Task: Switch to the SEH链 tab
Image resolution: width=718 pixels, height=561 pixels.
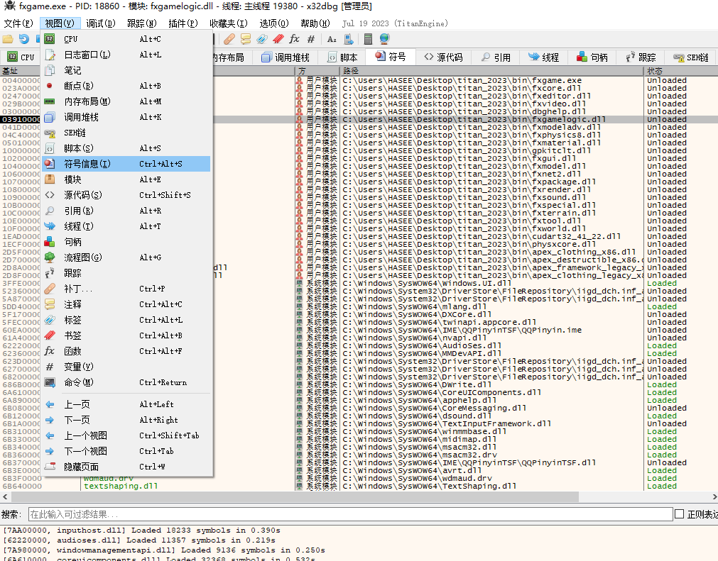Action: pos(690,57)
